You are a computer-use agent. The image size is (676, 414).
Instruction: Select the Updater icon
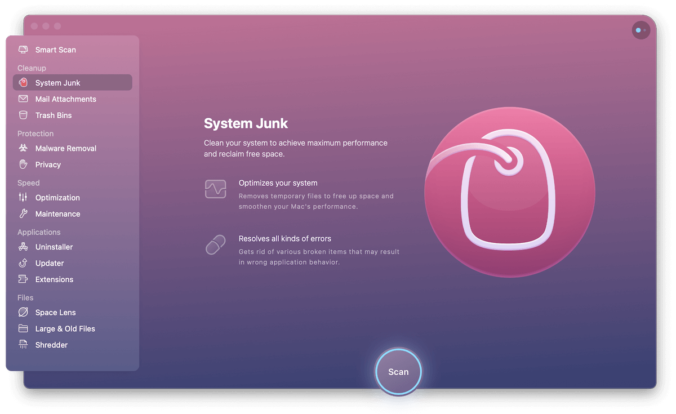(x=23, y=263)
